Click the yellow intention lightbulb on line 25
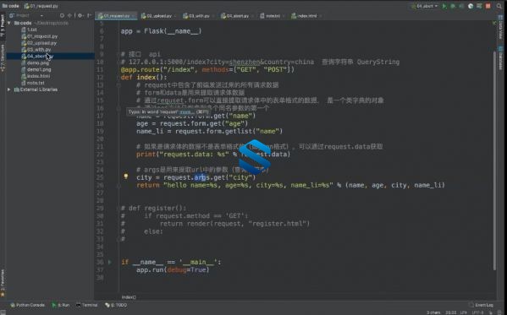This screenshot has height=315, width=507. point(126,177)
